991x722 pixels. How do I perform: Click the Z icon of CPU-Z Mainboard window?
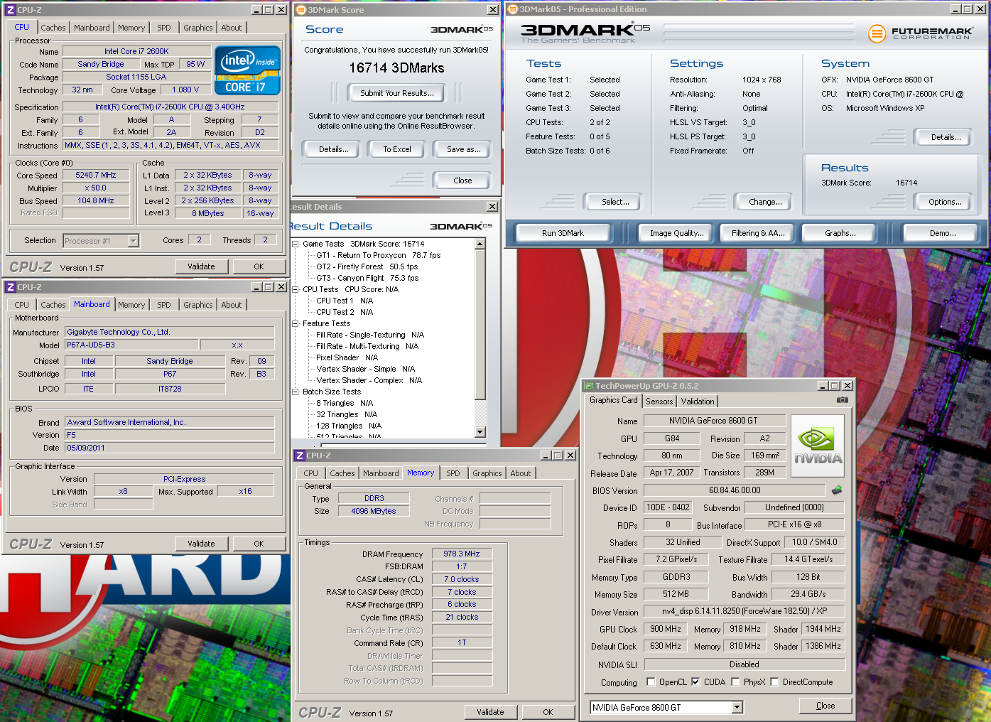coord(11,287)
